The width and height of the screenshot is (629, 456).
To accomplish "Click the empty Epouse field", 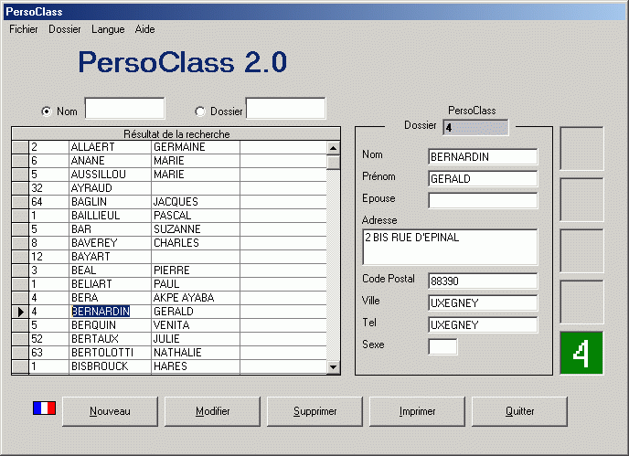I will [483, 200].
